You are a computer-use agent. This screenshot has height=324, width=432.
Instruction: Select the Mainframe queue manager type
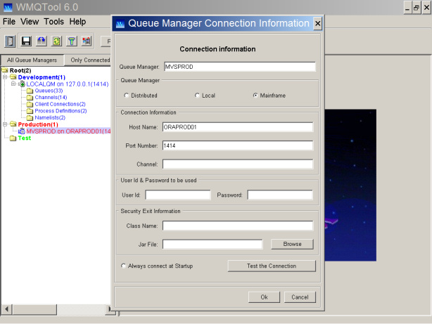coord(255,96)
